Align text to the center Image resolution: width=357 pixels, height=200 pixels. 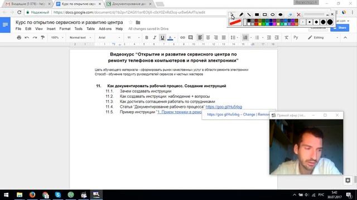click(x=208, y=37)
